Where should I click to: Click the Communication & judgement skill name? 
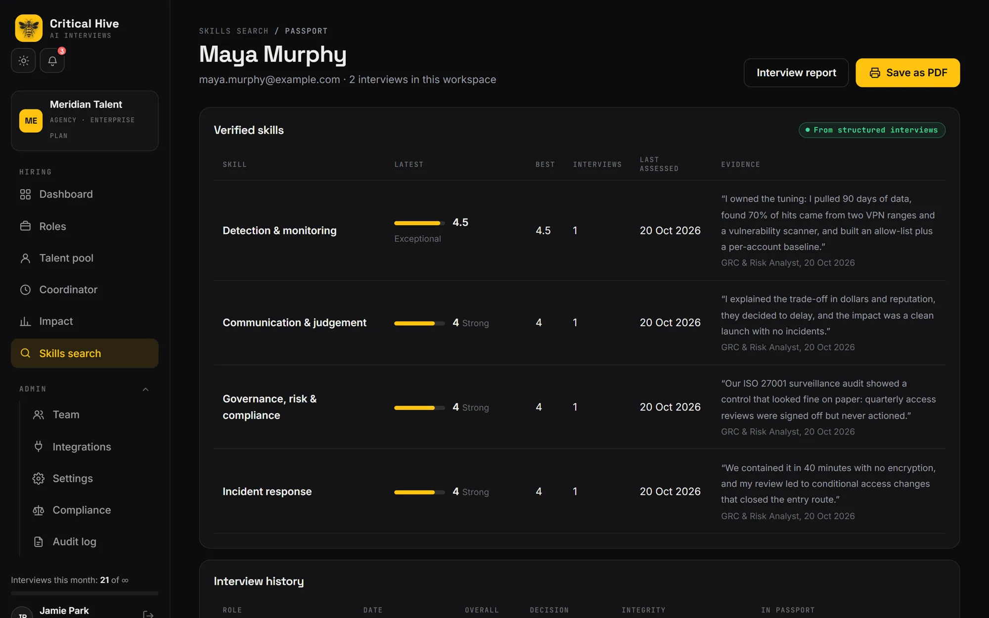tap(294, 322)
